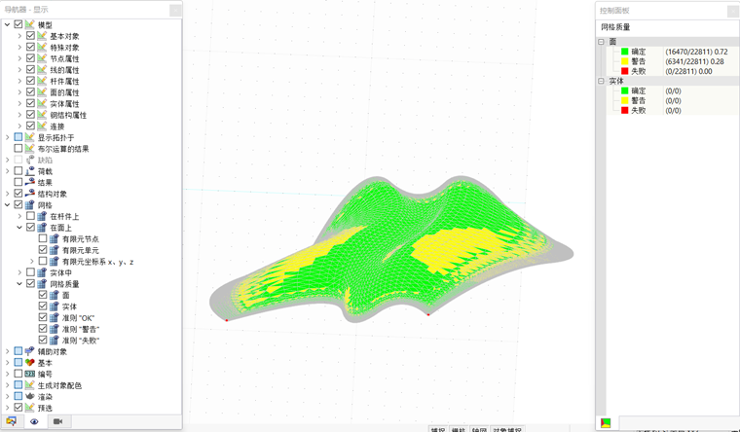740x432 pixels.
Task: Expand the 渲染 rendering node
Action: (x=7, y=396)
